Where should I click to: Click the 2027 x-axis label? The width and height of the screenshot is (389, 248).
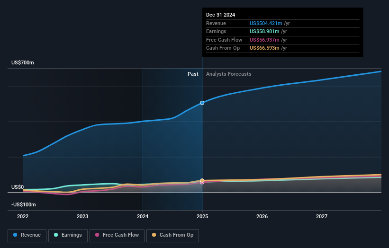click(x=322, y=216)
